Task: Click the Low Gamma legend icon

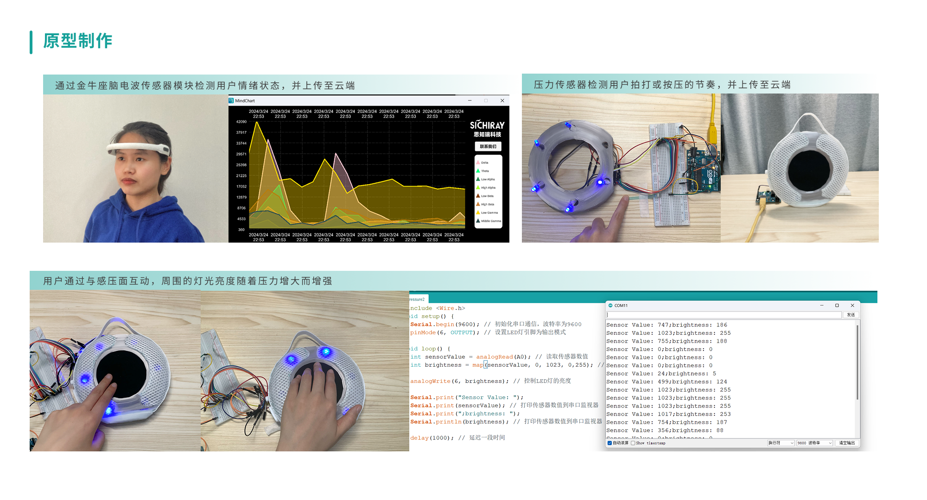Action: 478,213
